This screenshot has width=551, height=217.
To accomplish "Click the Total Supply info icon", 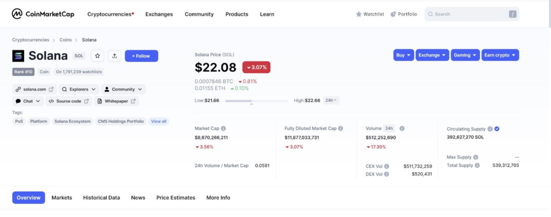I will point(477,165).
